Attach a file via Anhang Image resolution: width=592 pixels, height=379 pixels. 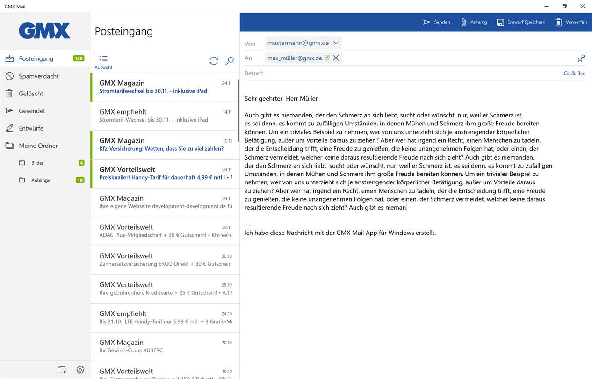point(474,22)
